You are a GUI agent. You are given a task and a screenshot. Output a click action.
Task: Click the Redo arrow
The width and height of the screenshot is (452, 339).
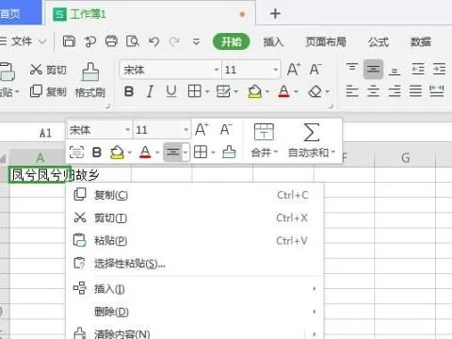(x=174, y=41)
